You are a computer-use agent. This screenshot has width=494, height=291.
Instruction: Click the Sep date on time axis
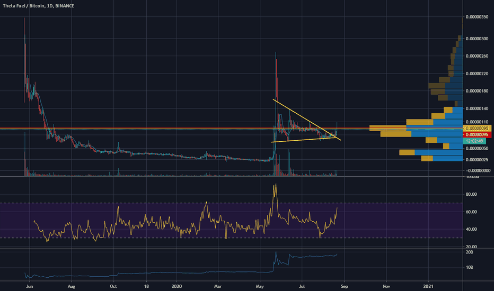pos(345,286)
